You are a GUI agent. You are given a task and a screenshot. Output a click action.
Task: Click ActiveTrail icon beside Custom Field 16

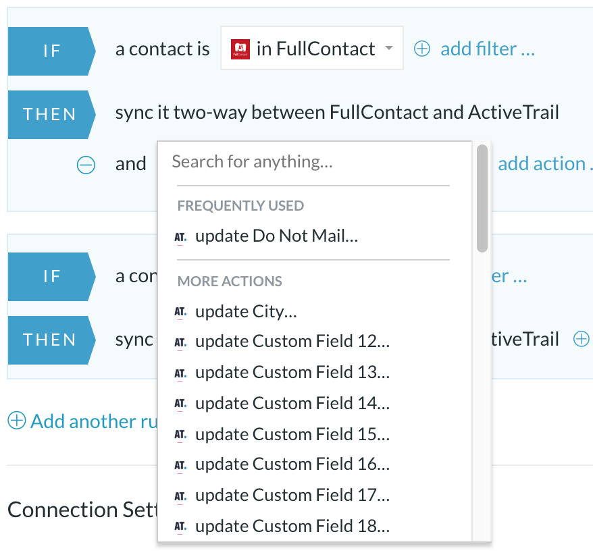point(180,465)
